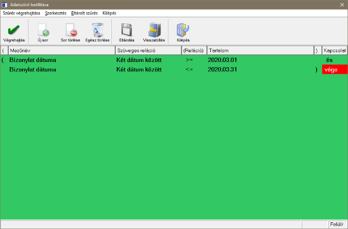
Task: Click the Szöveges reláció column header
Action: (x=148, y=51)
